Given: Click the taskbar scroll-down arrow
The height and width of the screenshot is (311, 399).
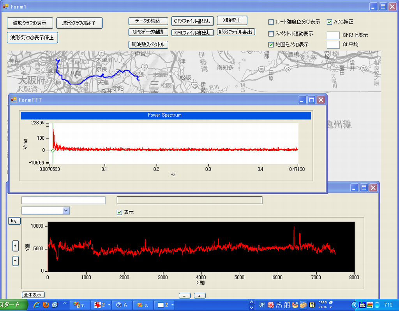Looking at the screenshot, I should tap(252, 307).
